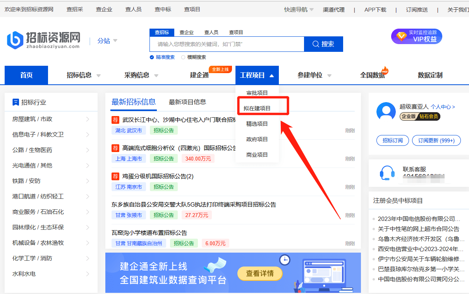Click the 湖北 武汉市 region tag
The width and height of the screenshot is (469, 294).
[129, 130]
